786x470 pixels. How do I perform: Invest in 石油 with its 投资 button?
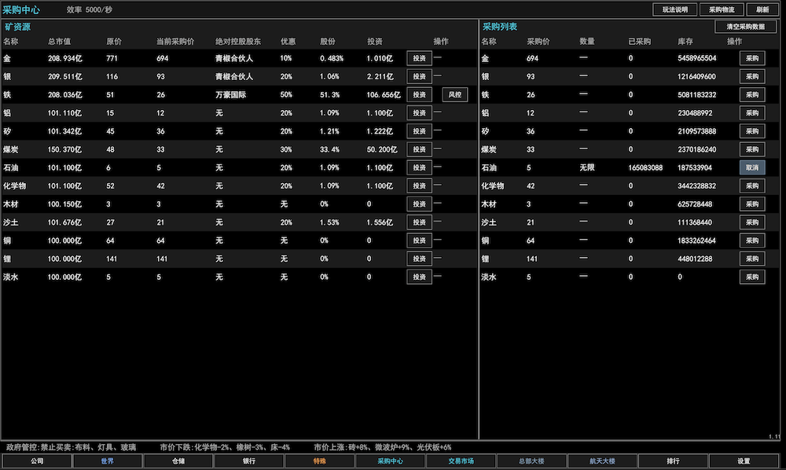[419, 167]
